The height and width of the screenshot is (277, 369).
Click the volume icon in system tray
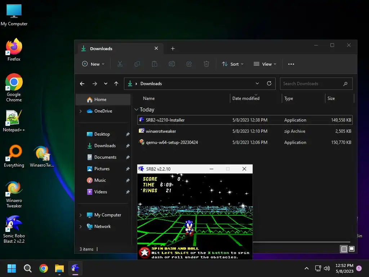coord(327,268)
